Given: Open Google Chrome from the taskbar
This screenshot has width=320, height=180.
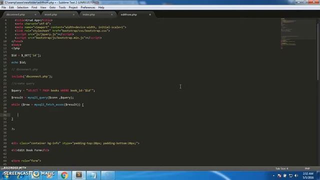Looking at the screenshot, I should (64, 175).
